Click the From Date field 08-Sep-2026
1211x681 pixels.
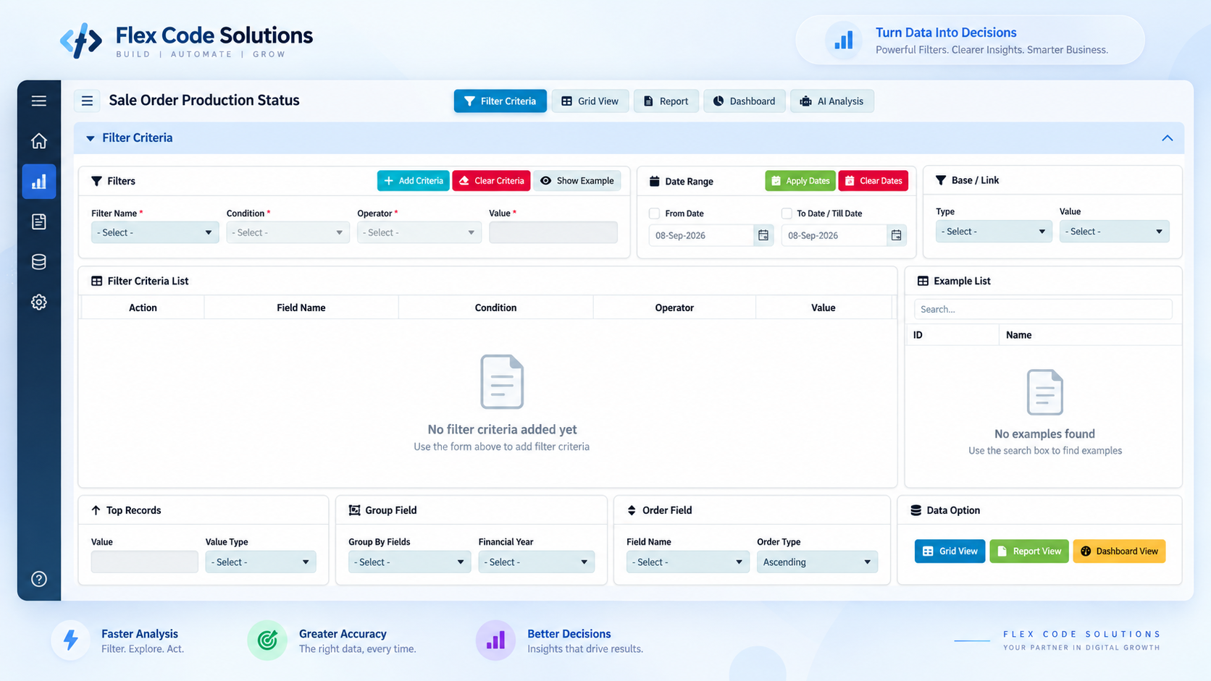coord(701,235)
